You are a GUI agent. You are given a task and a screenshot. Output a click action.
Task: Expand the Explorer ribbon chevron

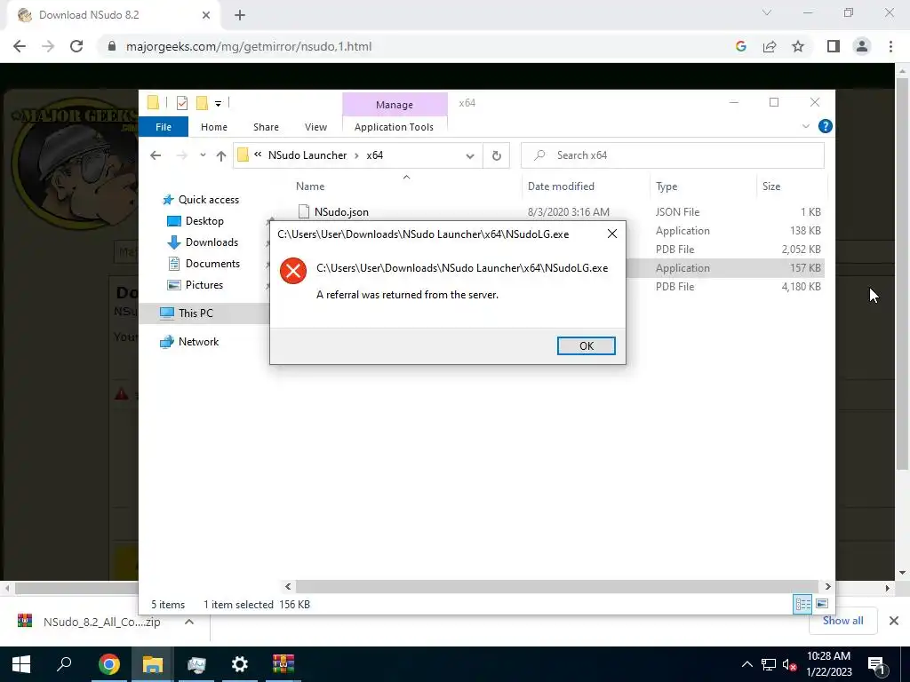(805, 126)
